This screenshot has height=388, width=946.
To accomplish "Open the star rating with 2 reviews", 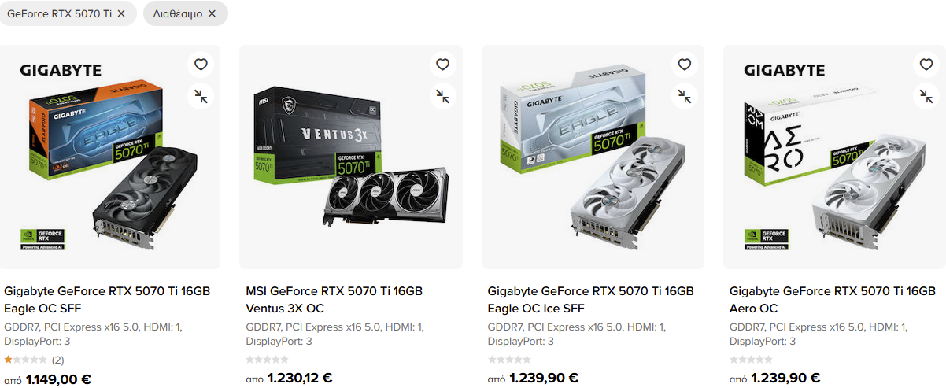I will (x=34, y=360).
